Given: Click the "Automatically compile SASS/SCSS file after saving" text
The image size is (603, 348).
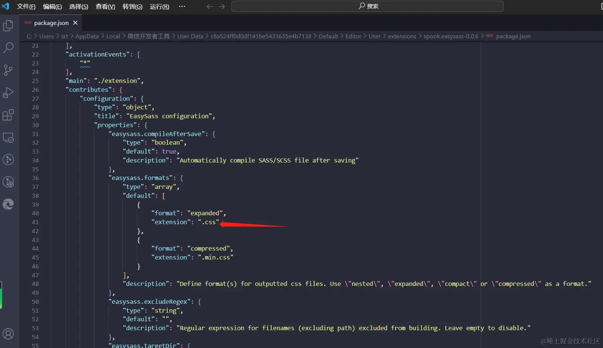Looking at the screenshot, I should point(267,160).
